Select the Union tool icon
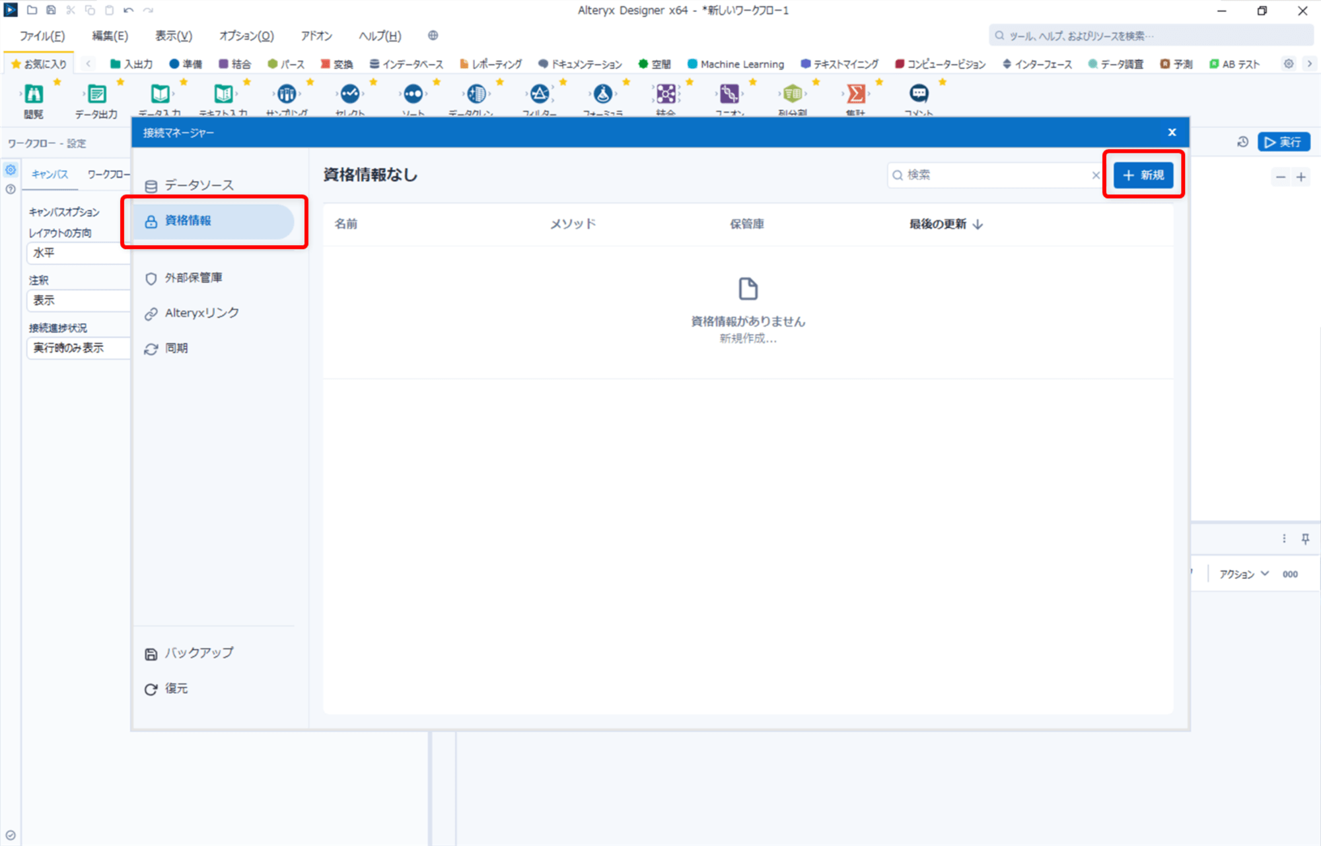 (729, 94)
